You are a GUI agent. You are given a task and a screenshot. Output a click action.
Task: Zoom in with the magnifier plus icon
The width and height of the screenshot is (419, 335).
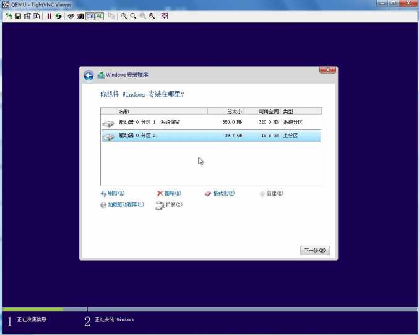click(123, 16)
